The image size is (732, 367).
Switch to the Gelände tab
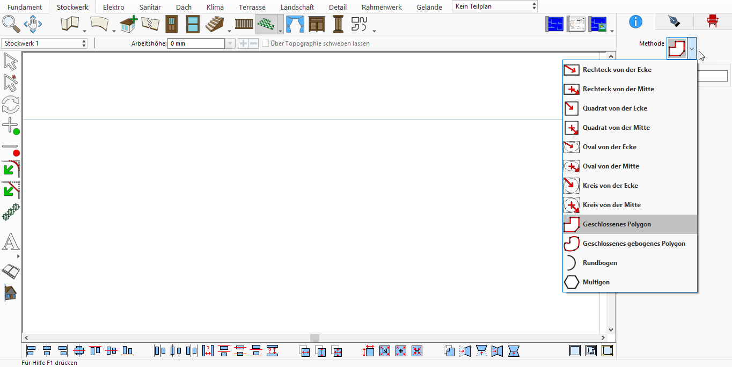click(x=429, y=7)
